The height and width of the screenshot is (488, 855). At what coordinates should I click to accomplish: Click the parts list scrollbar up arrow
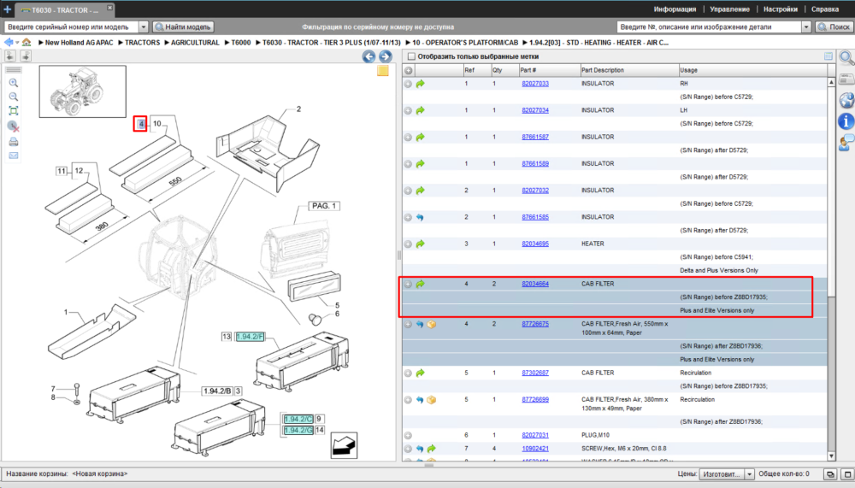pos(831,82)
